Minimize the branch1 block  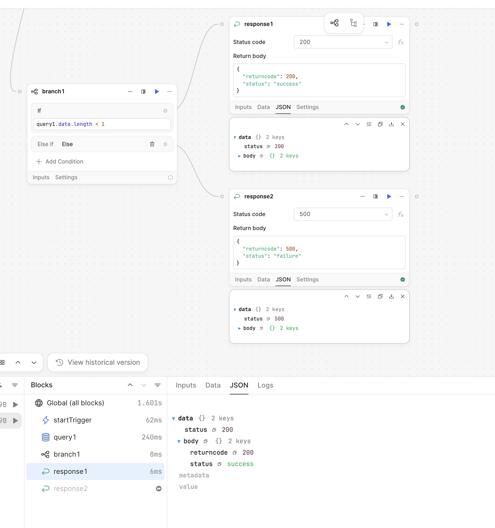point(130,92)
